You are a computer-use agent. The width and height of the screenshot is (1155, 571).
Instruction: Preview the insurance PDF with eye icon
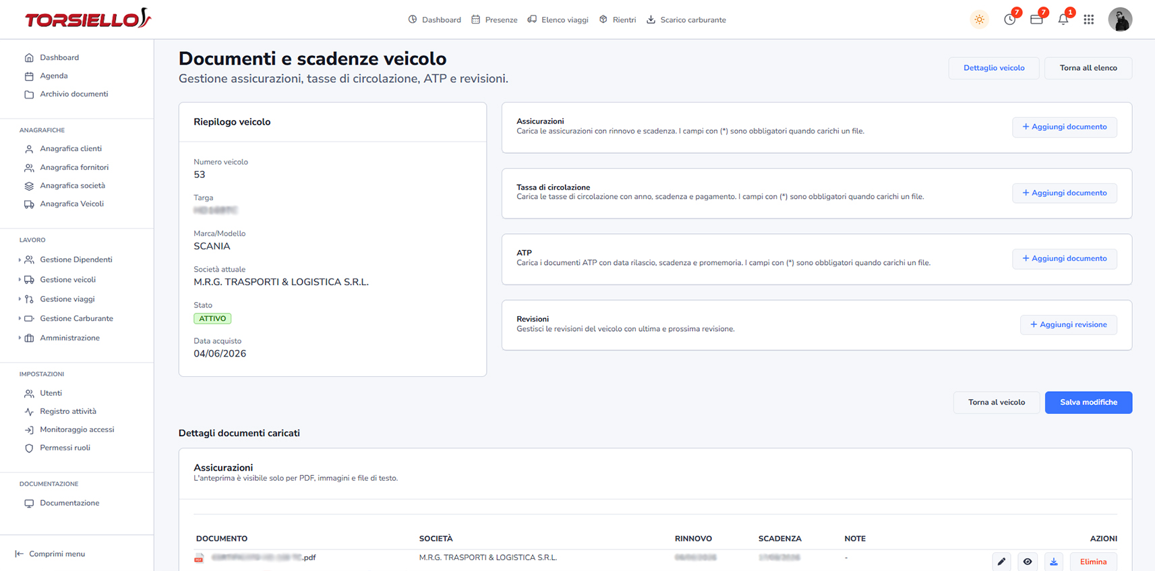click(x=1028, y=562)
